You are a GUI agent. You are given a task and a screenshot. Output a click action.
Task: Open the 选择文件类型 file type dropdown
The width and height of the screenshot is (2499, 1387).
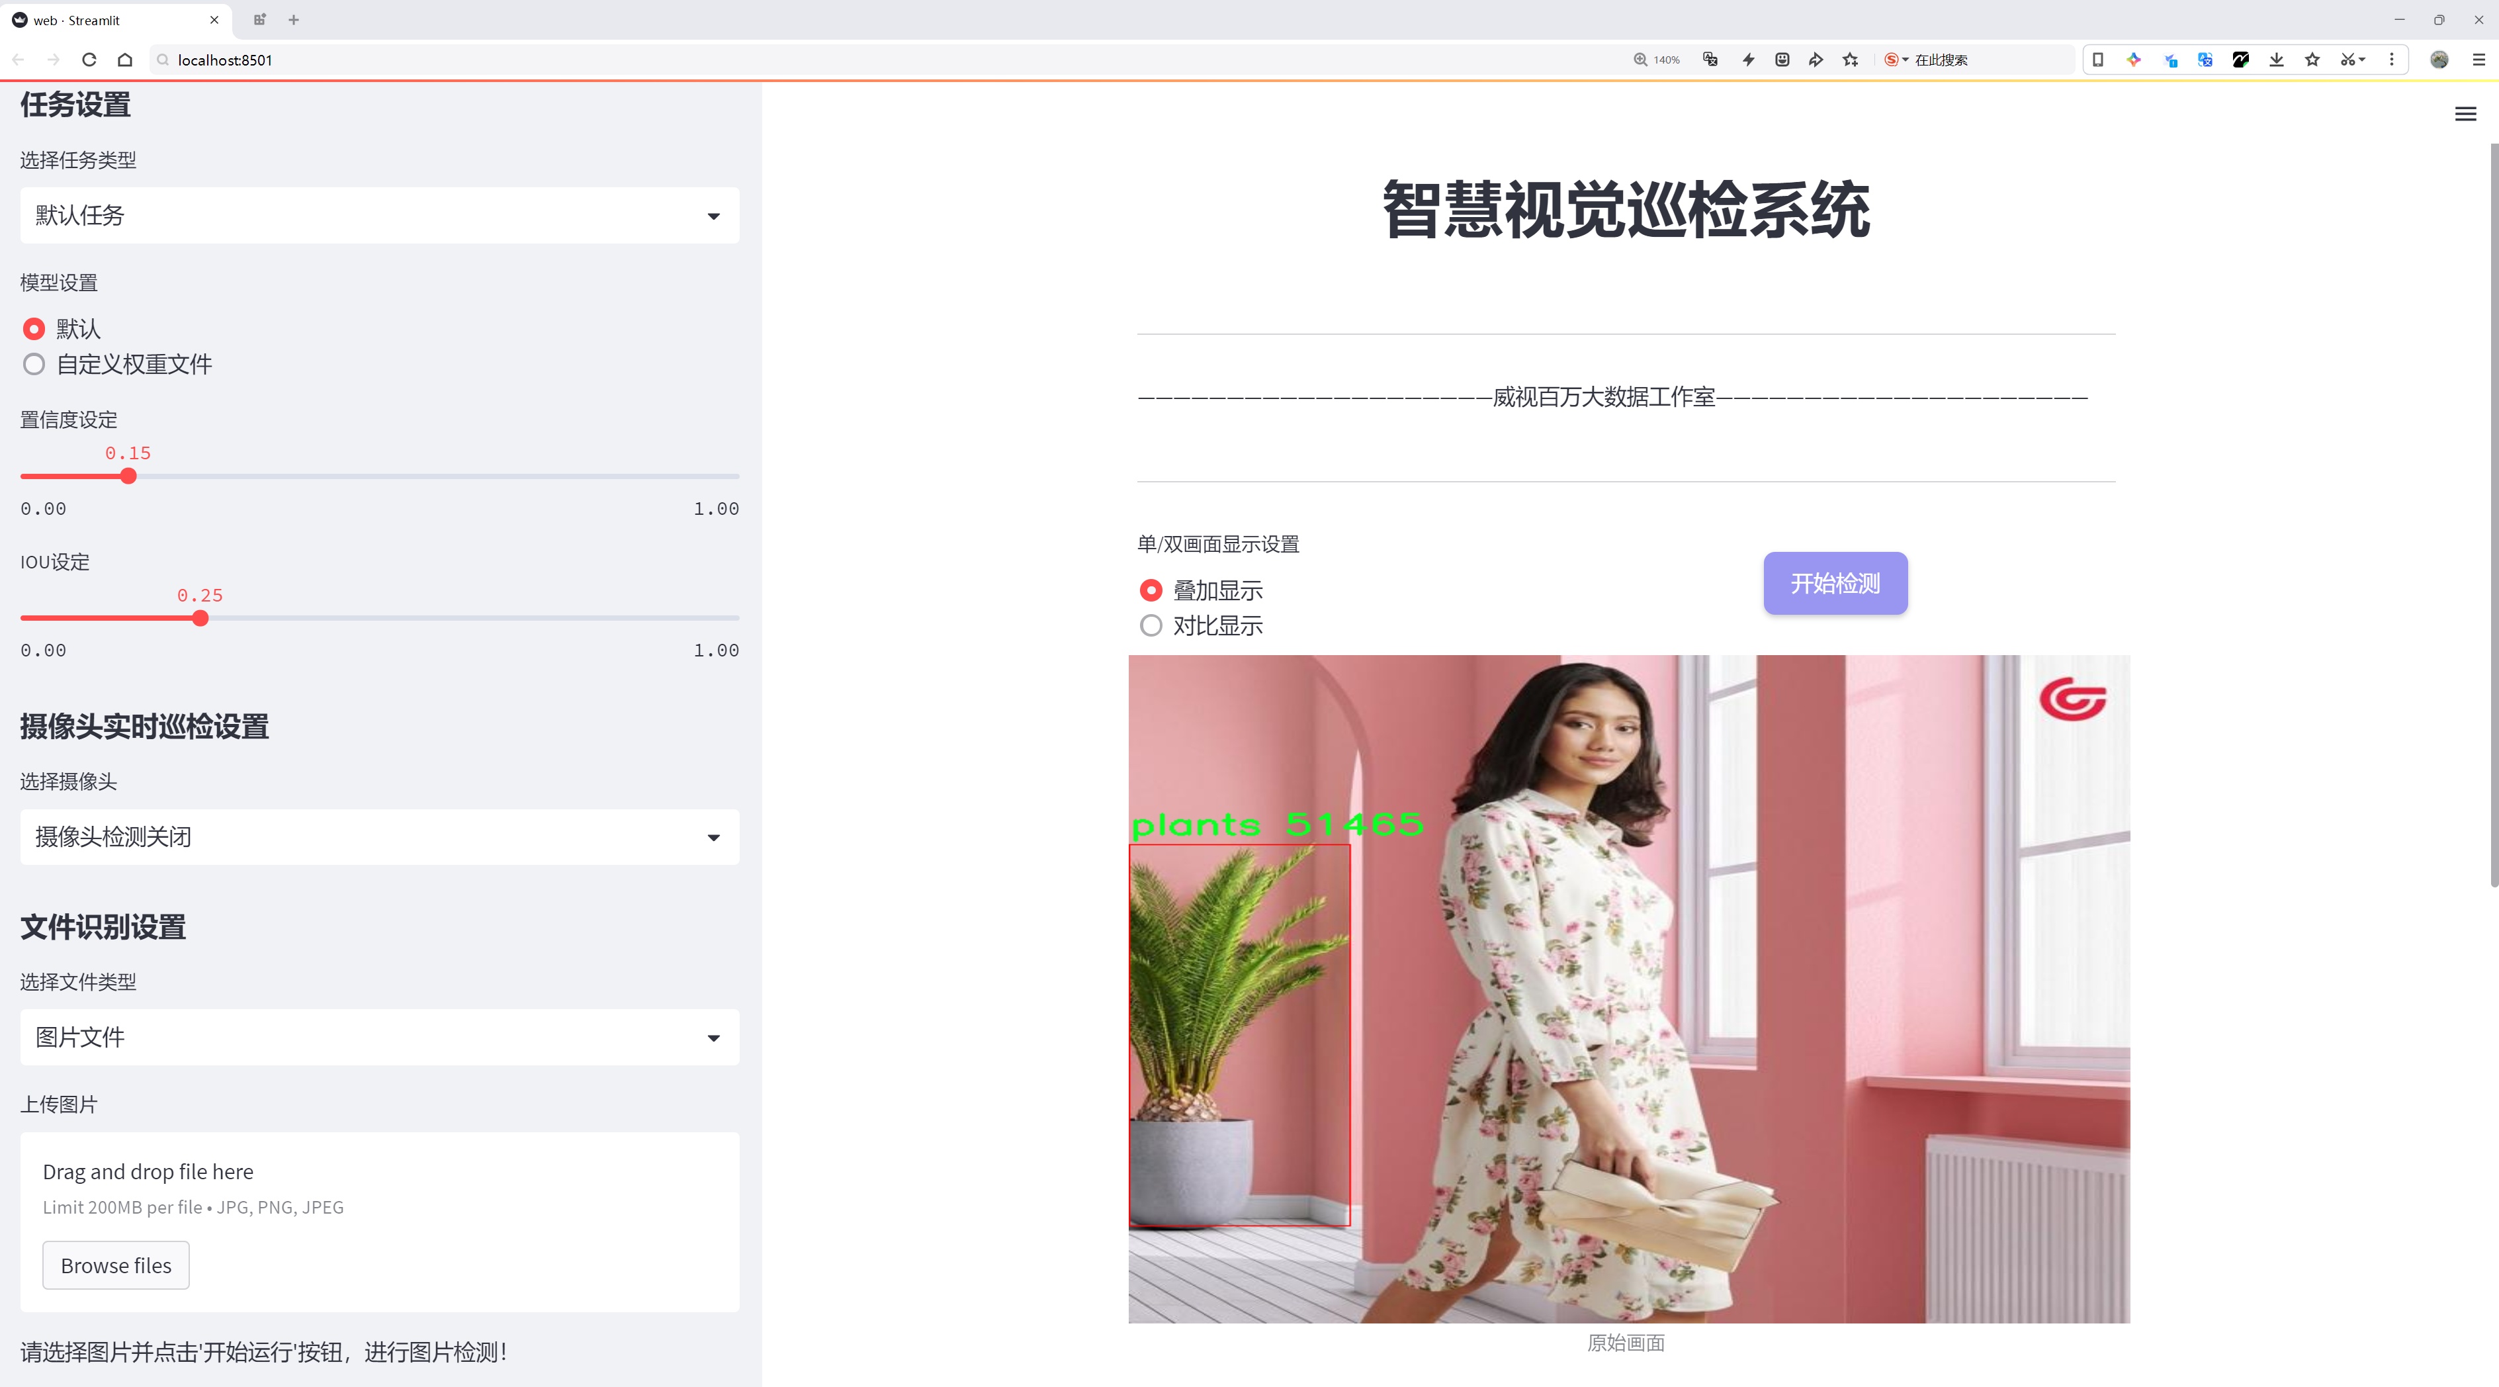pyautogui.click(x=379, y=1038)
